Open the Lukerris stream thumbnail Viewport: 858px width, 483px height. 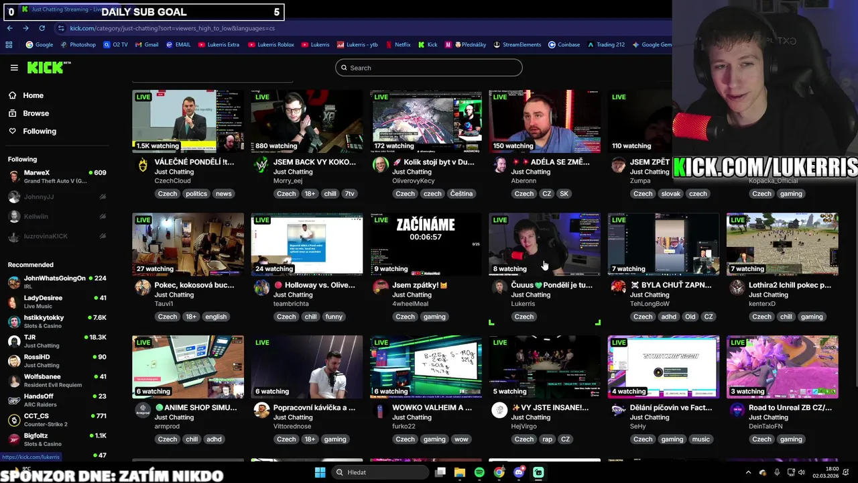(x=544, y=244)
